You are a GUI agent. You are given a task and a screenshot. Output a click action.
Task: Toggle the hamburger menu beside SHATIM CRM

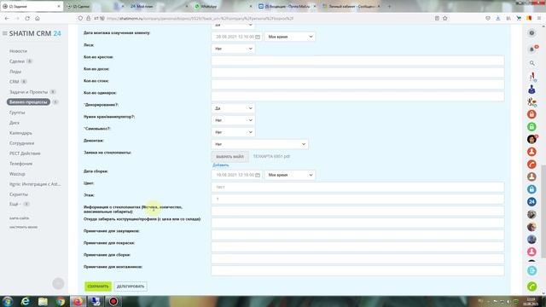[4, 33]
